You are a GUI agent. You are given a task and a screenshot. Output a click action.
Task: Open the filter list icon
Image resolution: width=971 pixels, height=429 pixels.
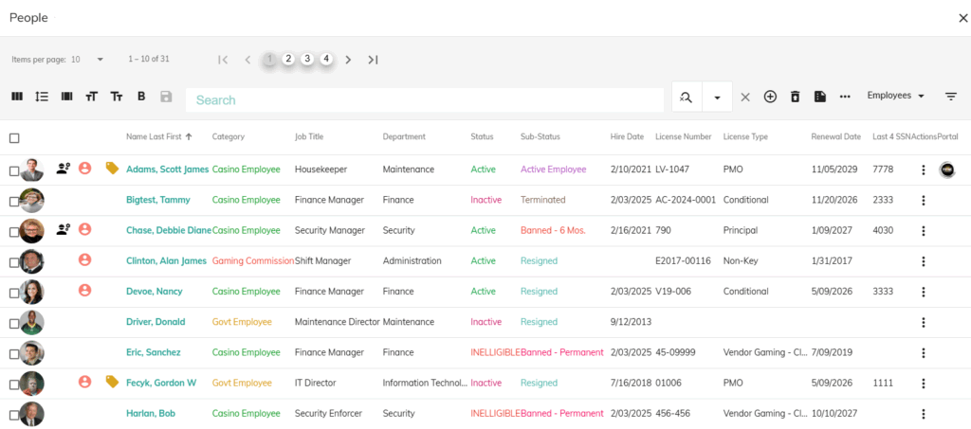(x=951, y=97)
